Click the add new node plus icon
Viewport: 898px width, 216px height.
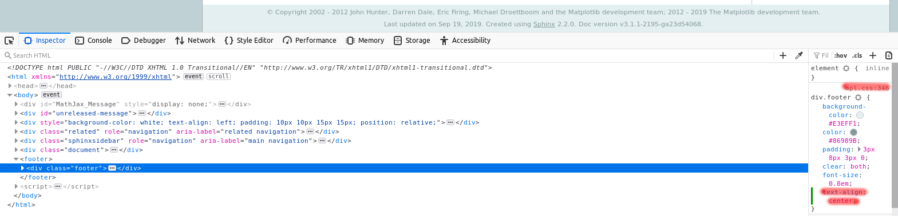tap(783, 55)
